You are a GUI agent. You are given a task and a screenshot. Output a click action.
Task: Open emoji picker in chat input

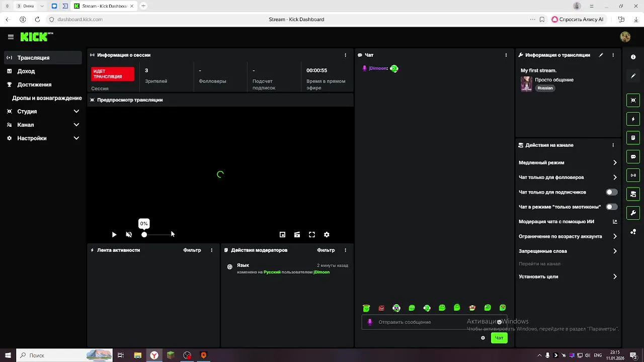point(499,322)
